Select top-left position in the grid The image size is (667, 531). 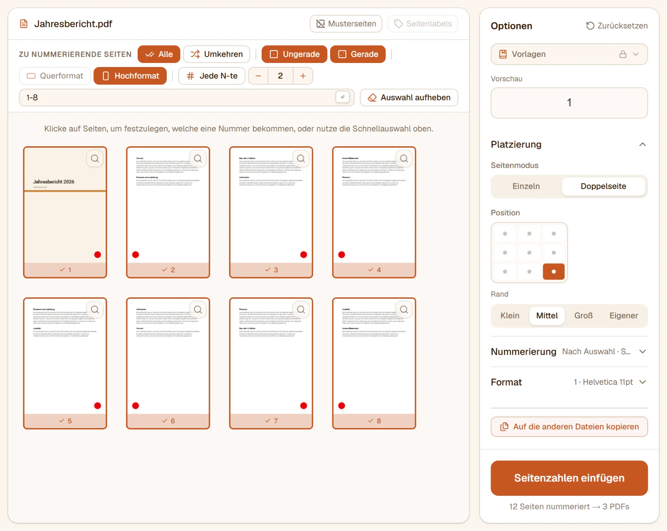pyautogui.click(x=505, y=234)
